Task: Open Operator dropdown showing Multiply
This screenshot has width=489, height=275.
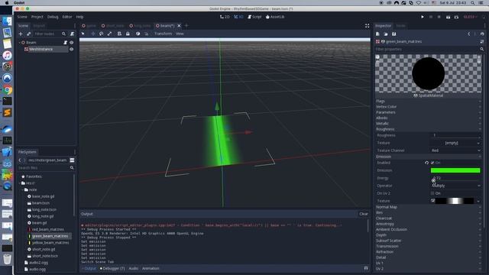Action: pos(455,186)
